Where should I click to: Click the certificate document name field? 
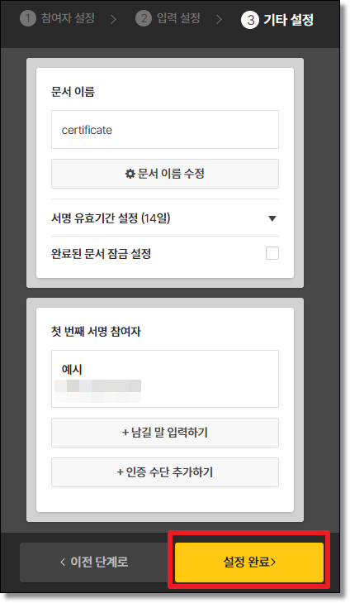[x=165, y=130]
